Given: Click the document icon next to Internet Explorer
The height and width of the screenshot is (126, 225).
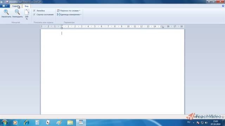Looking at the screenshot, I should 37,122.
